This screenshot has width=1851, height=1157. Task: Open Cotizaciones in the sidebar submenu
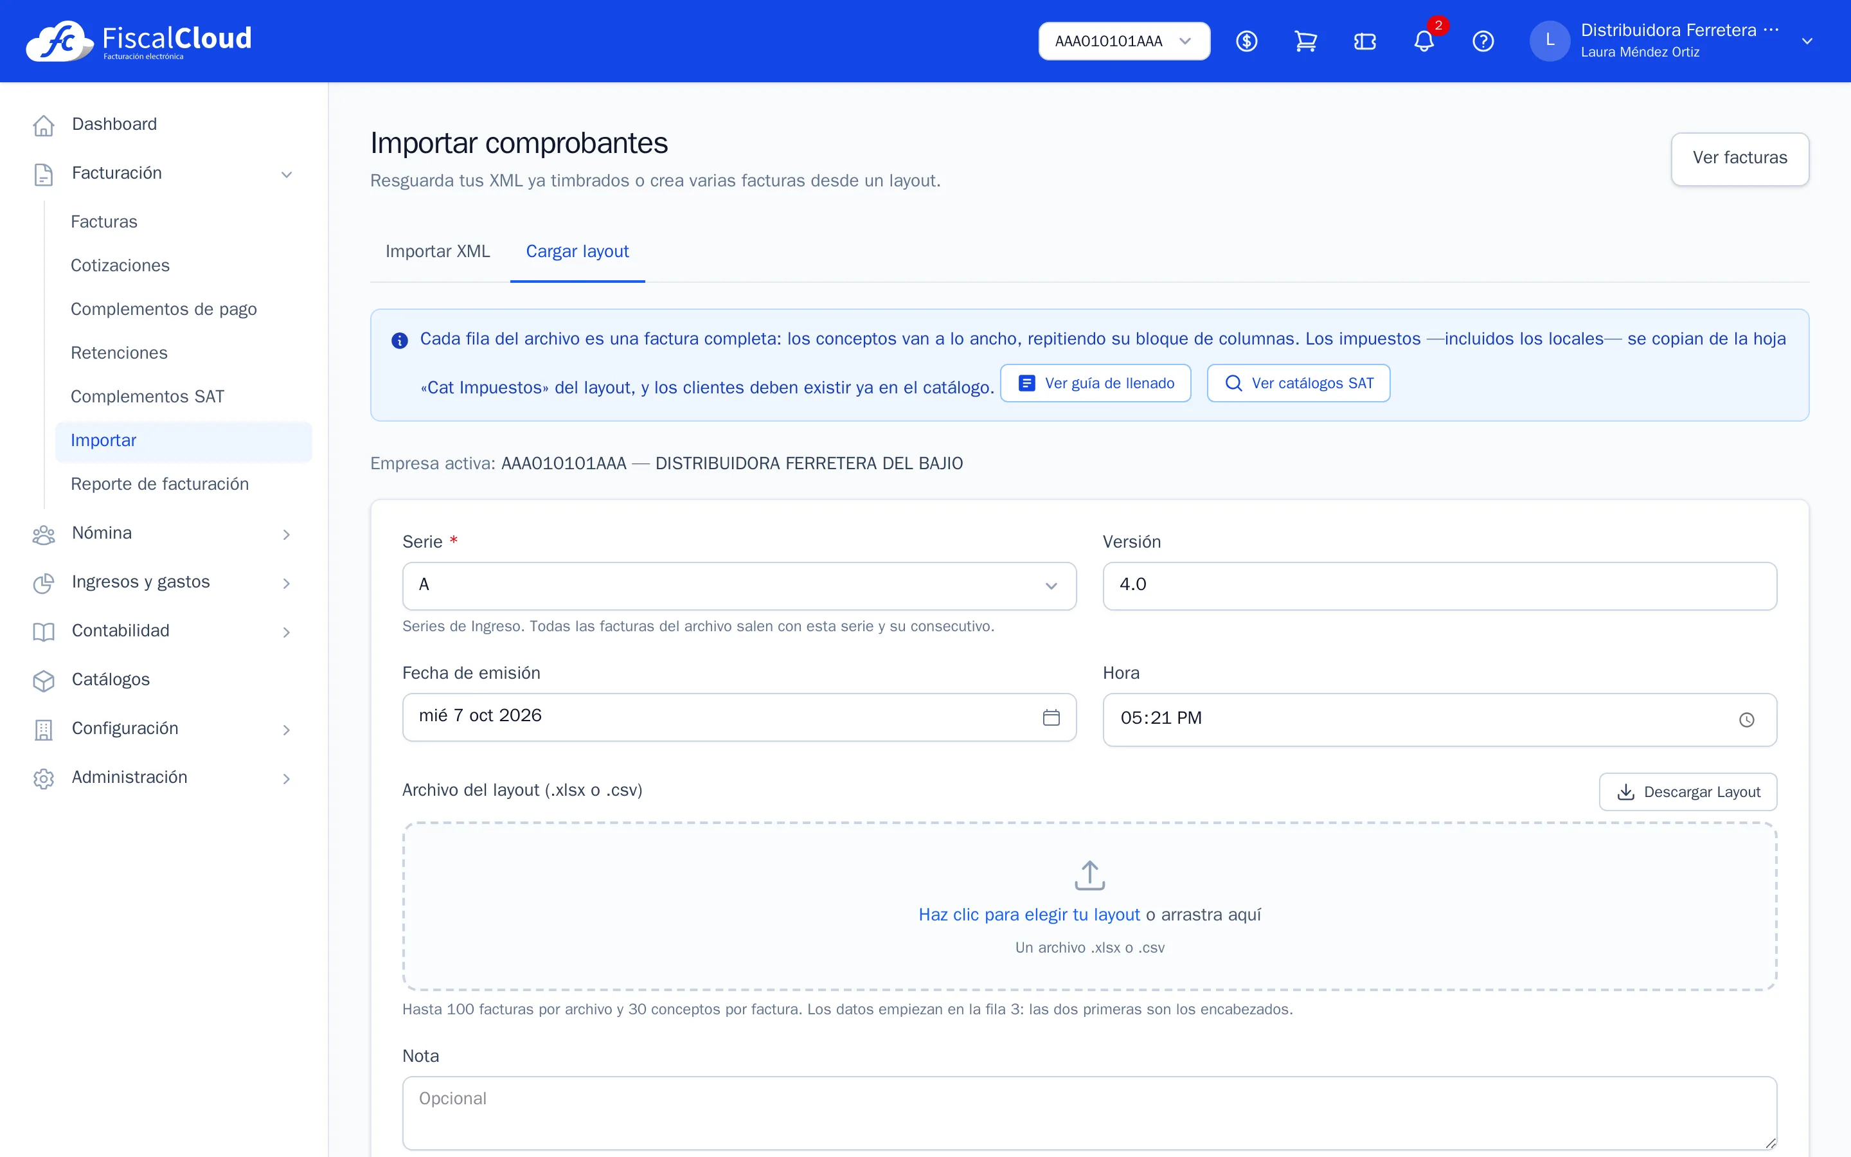(184, 265)
